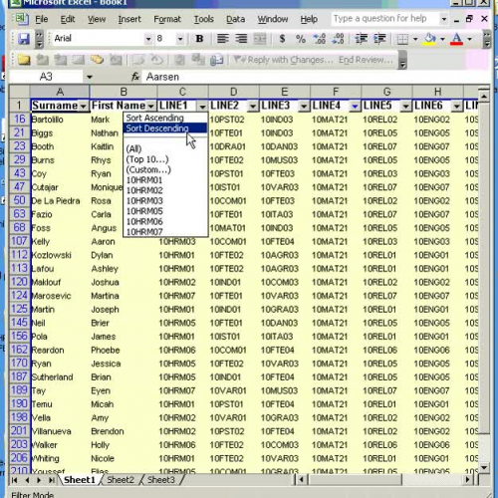
Task: Apply Percent style icon
Action: (301, 39)
